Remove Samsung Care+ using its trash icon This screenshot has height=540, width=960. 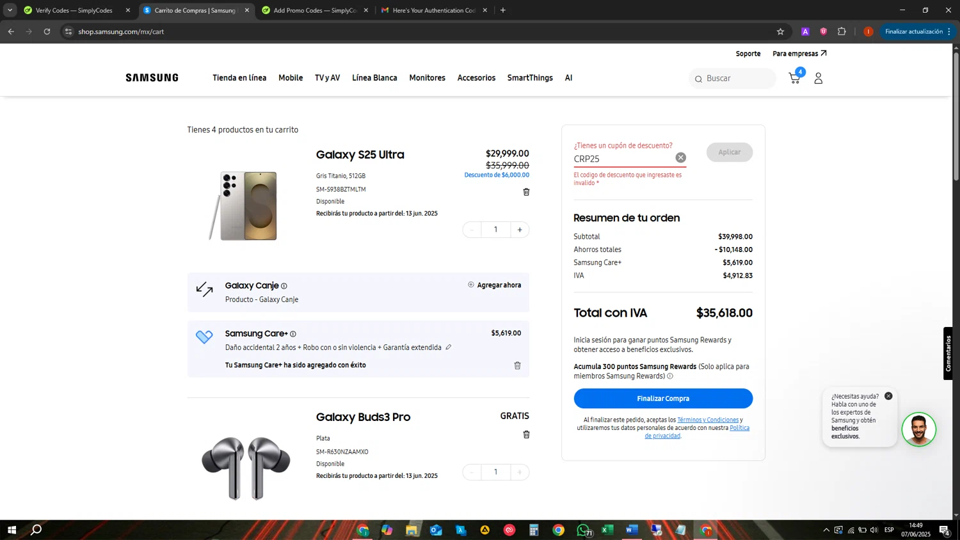[517, 365]
